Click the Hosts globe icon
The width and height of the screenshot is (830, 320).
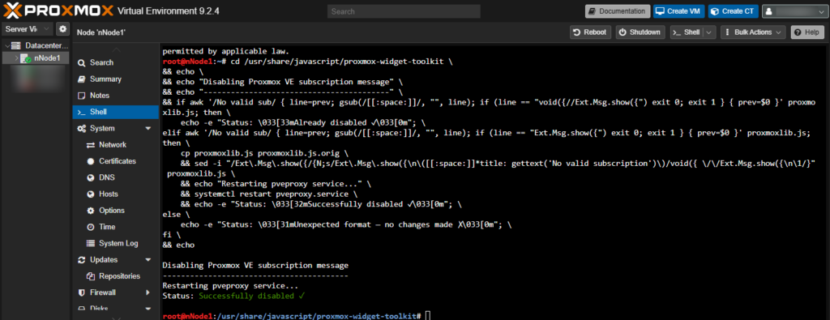(x=91, y=194)
